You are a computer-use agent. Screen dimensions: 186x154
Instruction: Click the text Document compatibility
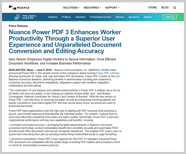pyautogui.click(x=23, y=139)
